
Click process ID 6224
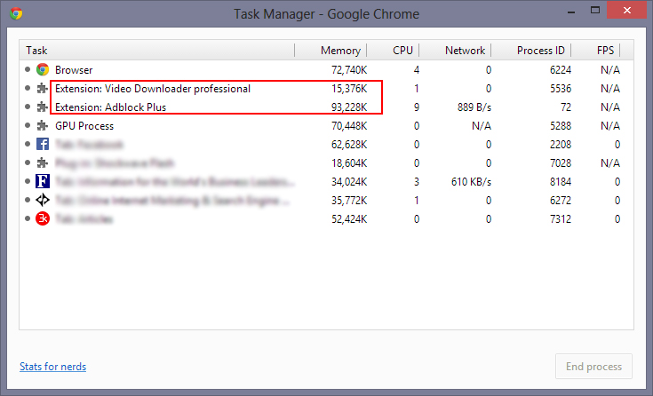560,70
